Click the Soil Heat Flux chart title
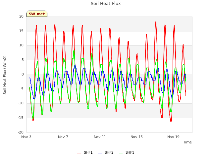This screenshot has width=212, height=159. point(106,4)
